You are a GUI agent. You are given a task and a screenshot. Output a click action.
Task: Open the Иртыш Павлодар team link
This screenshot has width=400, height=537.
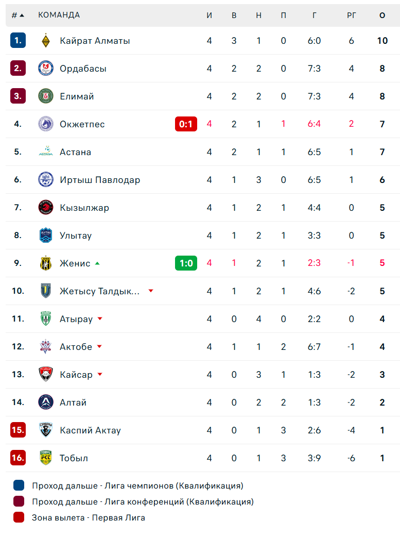(100, 180)
